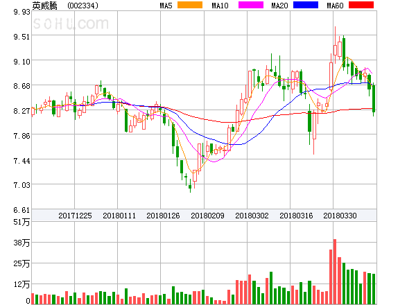Click the last green candlestick on right edge
Image resolution: width=416 pixels, height=305 pixels.
[x=374, y=98]
